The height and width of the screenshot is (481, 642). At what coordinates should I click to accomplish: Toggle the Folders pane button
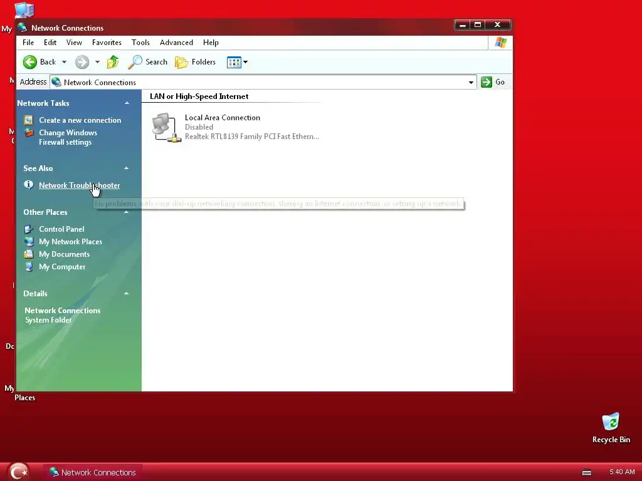point(196,62)
